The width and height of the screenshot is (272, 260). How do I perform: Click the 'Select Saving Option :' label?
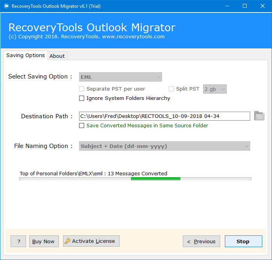coord(40,77)
